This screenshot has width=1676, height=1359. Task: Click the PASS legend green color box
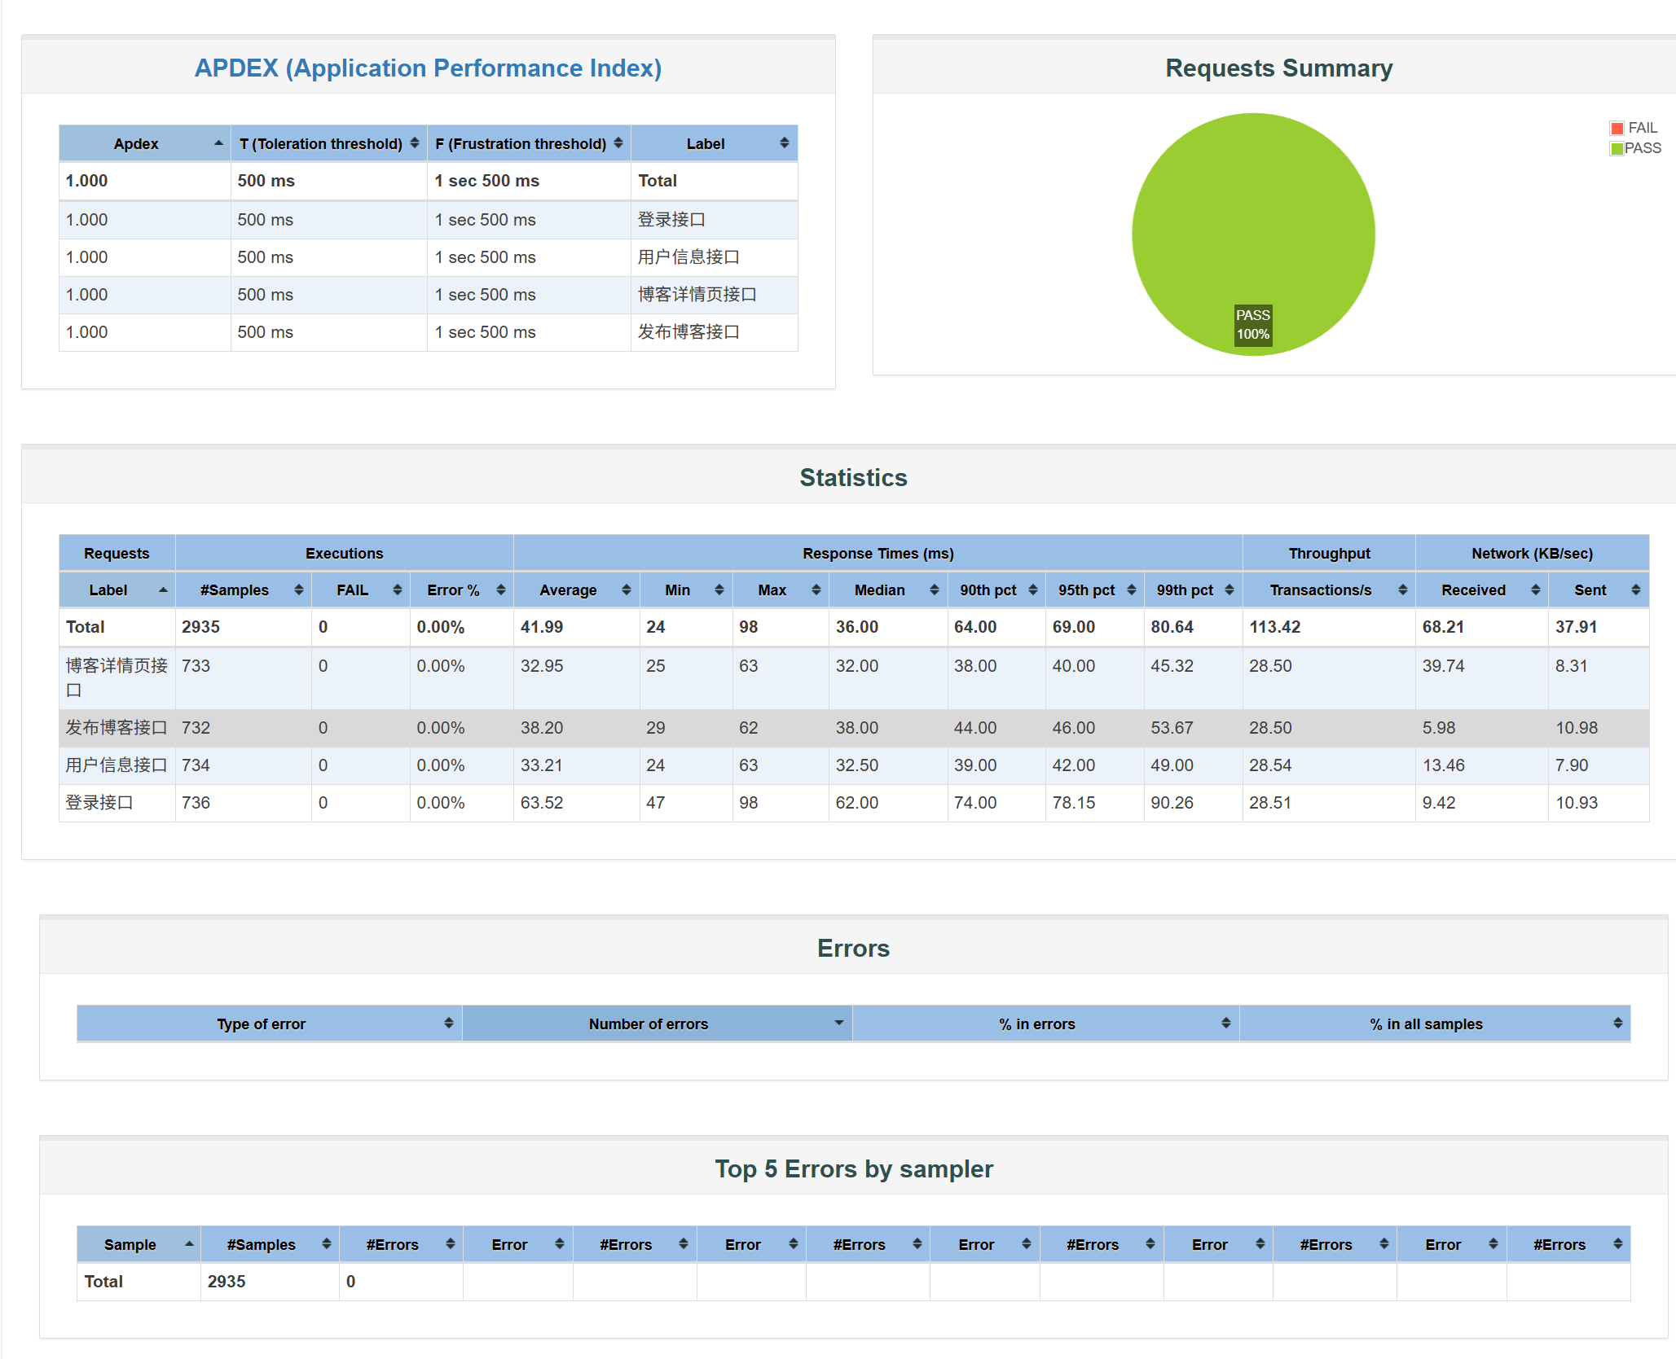[x=1617, y=148]
